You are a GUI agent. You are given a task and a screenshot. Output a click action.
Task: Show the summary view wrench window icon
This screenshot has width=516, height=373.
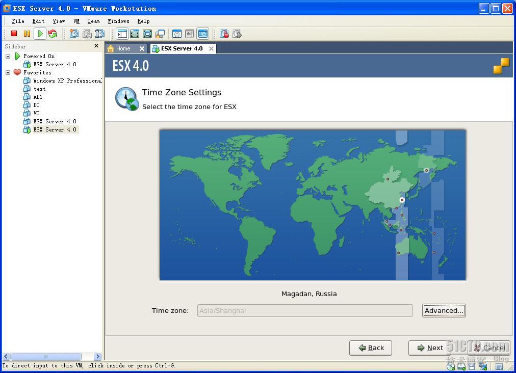tap(177, 34)
